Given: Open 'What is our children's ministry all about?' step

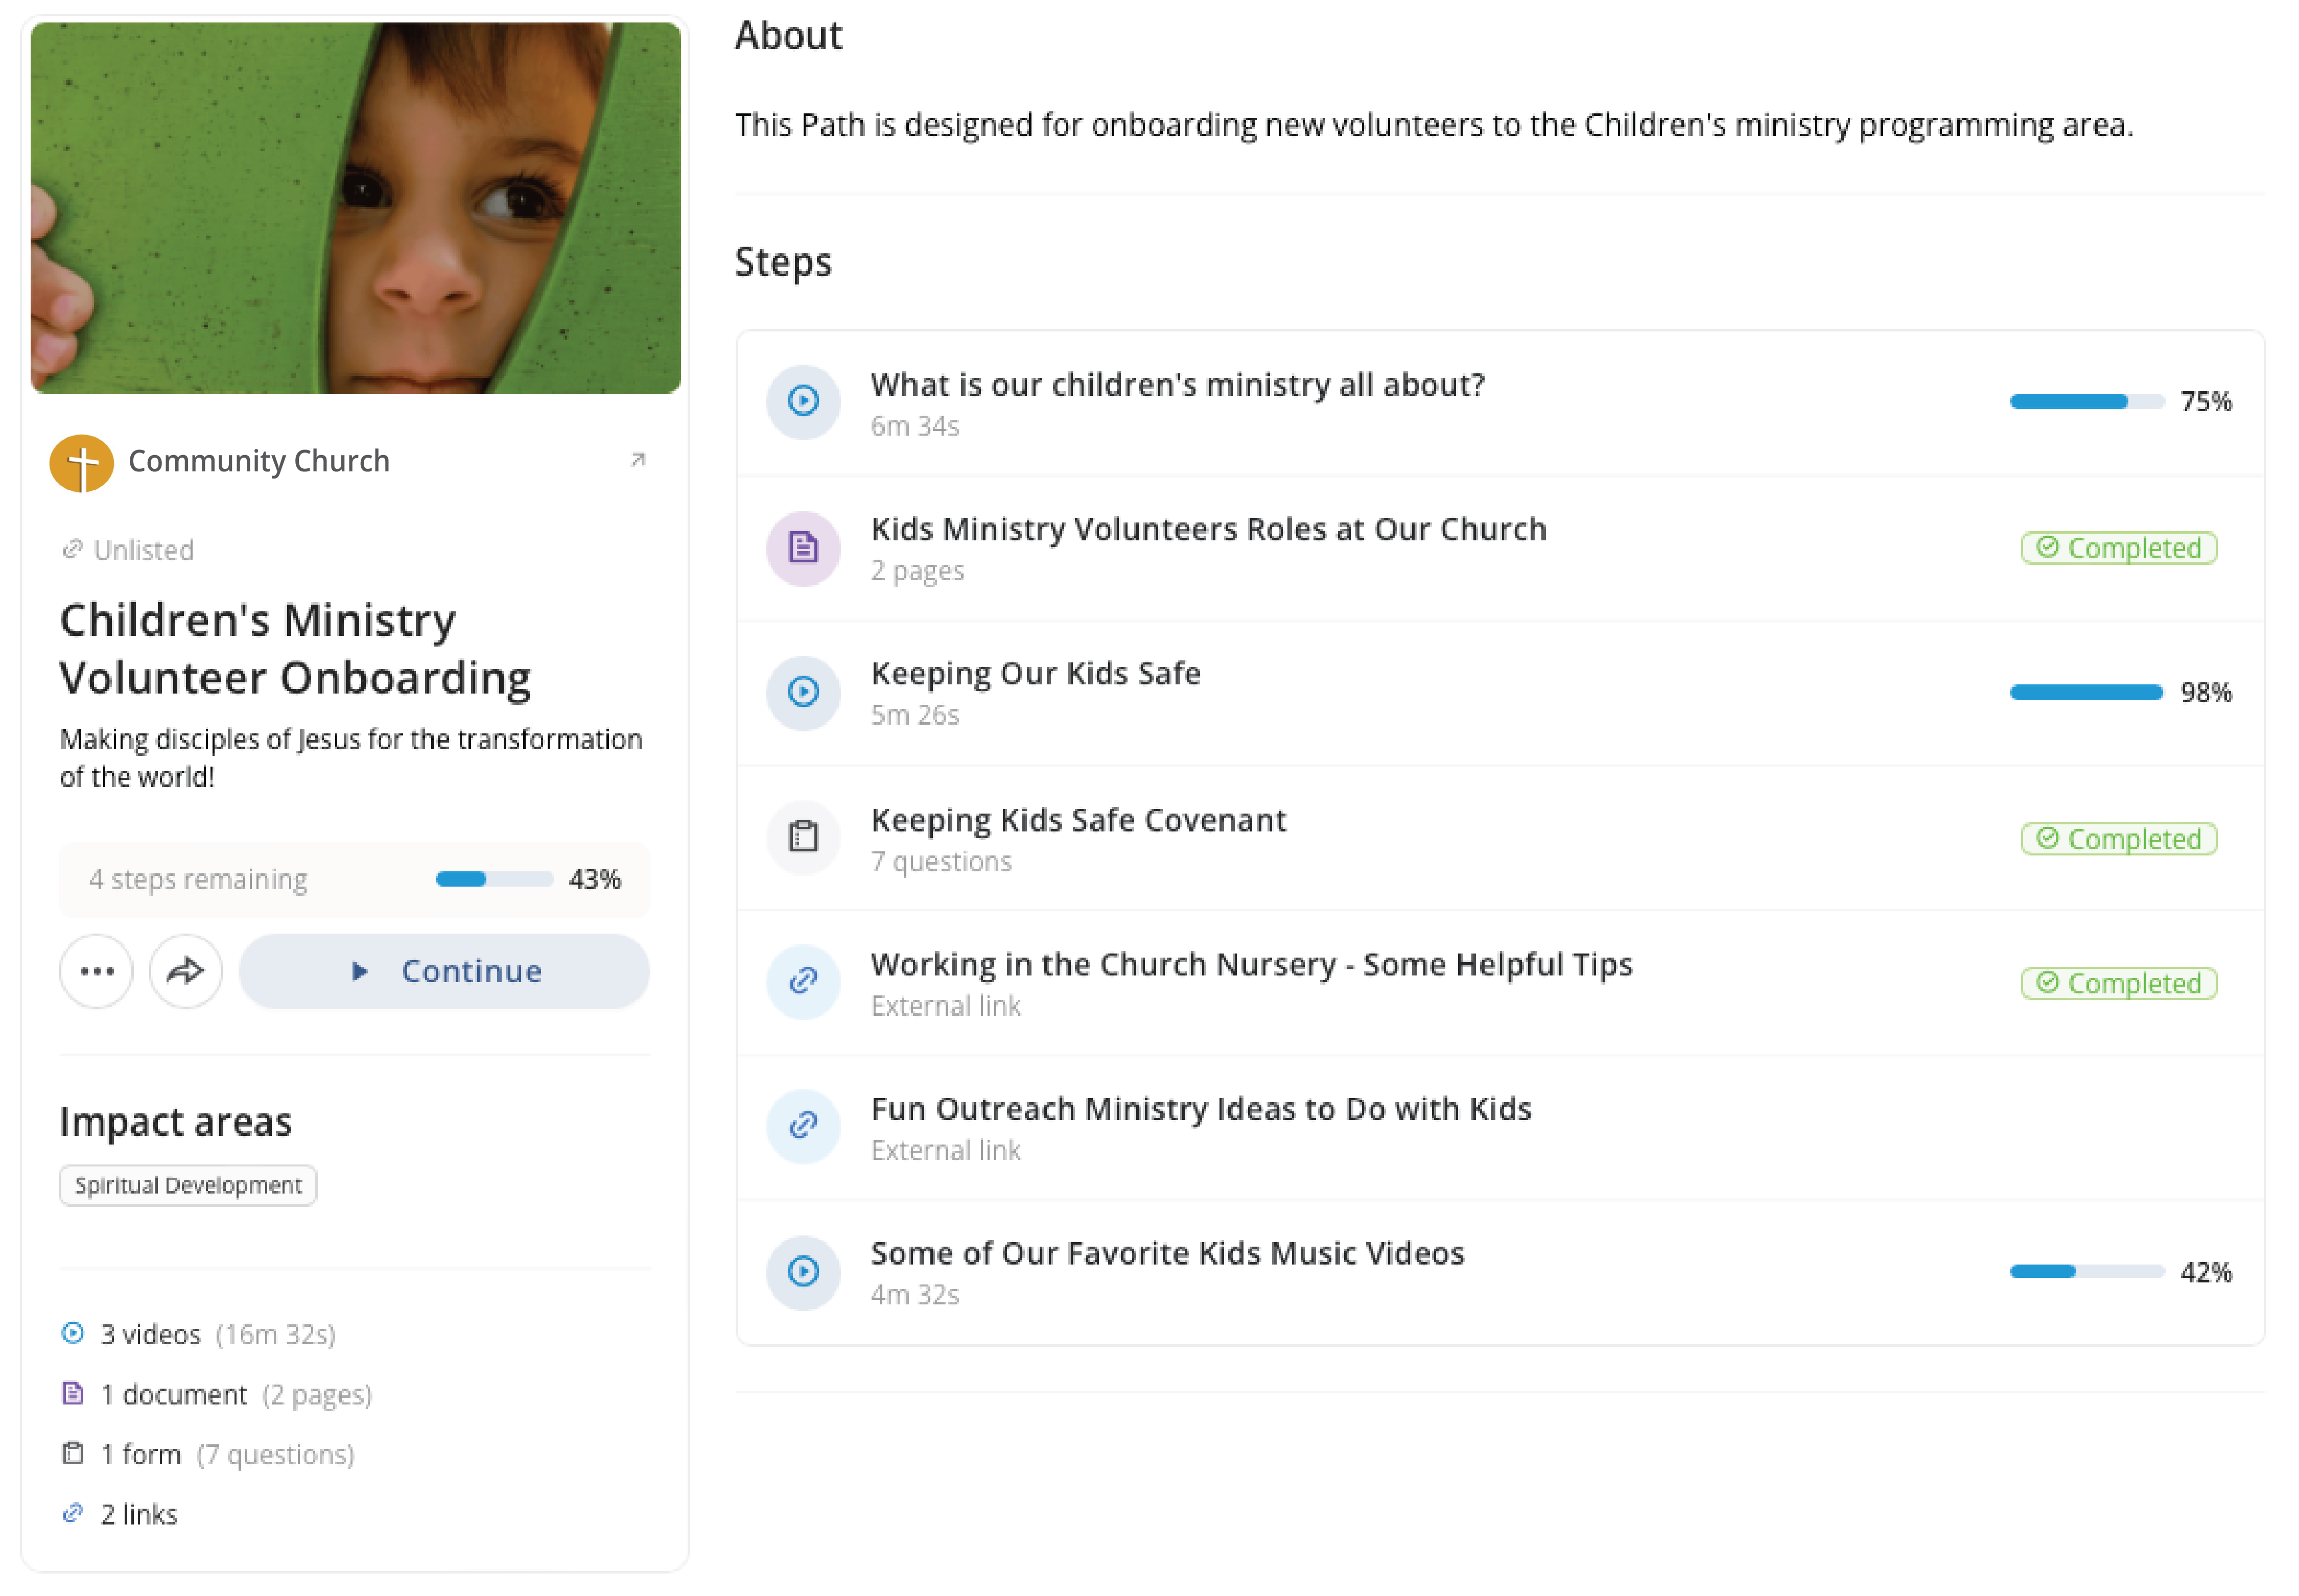Looking at the screenshot, I should pos(1177,385).
